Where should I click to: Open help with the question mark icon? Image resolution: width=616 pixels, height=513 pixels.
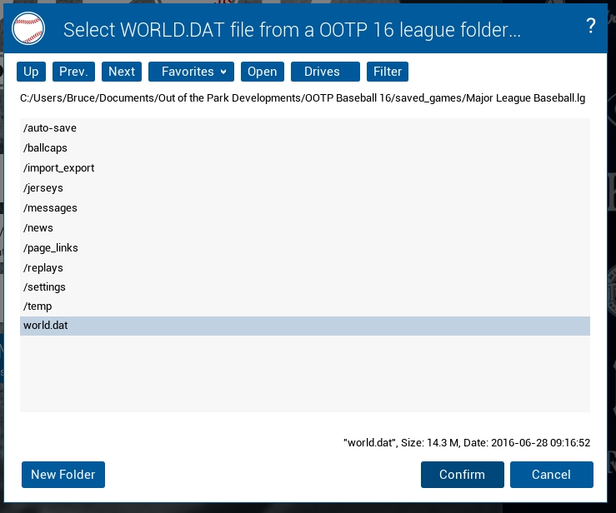point(591,26)
